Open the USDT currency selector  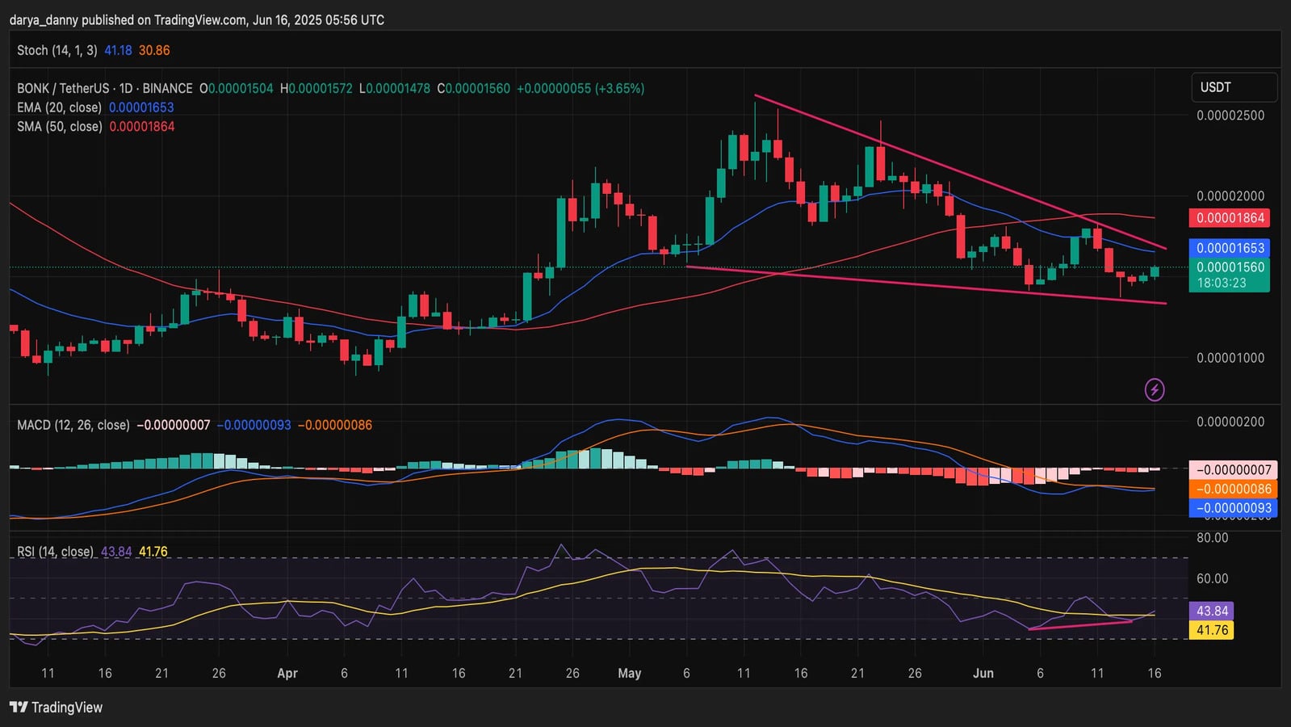click(x=1233, y=87)
